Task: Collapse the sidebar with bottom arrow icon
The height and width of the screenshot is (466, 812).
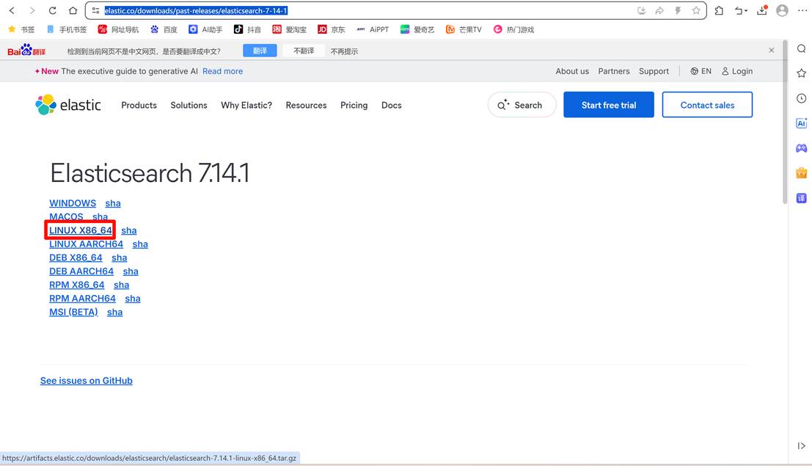Action: (x=801, y=445)
